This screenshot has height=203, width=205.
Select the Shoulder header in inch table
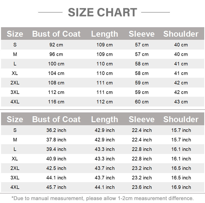(x=181, y=119)
